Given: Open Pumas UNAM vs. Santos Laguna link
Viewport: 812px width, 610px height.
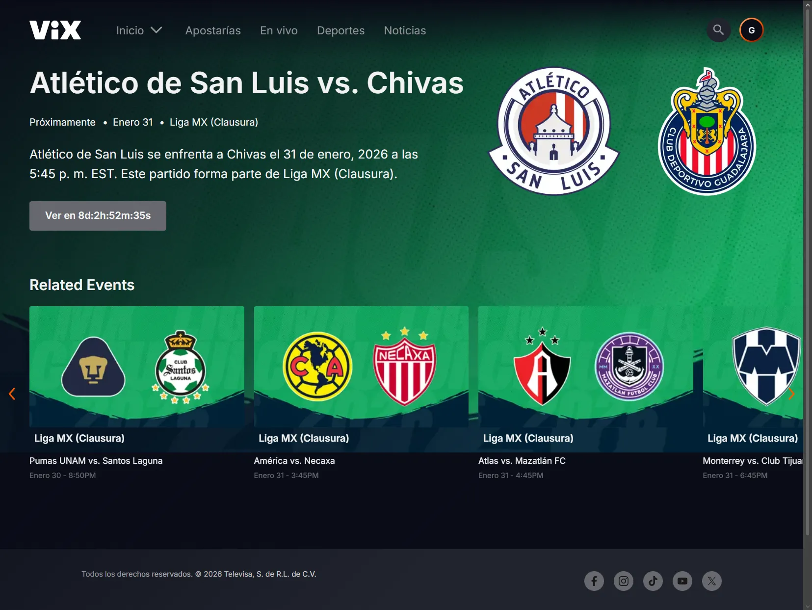Looking at the screenshot, I should 96,461.
